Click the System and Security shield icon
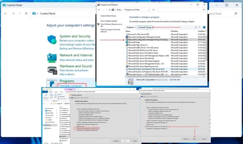243x144 pixels. 52,39
